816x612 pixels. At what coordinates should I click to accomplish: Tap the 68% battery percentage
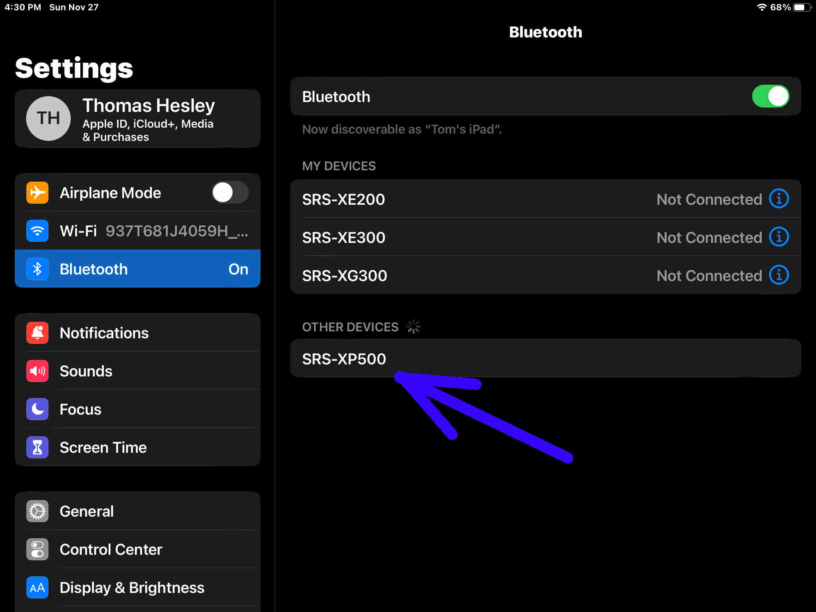point(780,7)
